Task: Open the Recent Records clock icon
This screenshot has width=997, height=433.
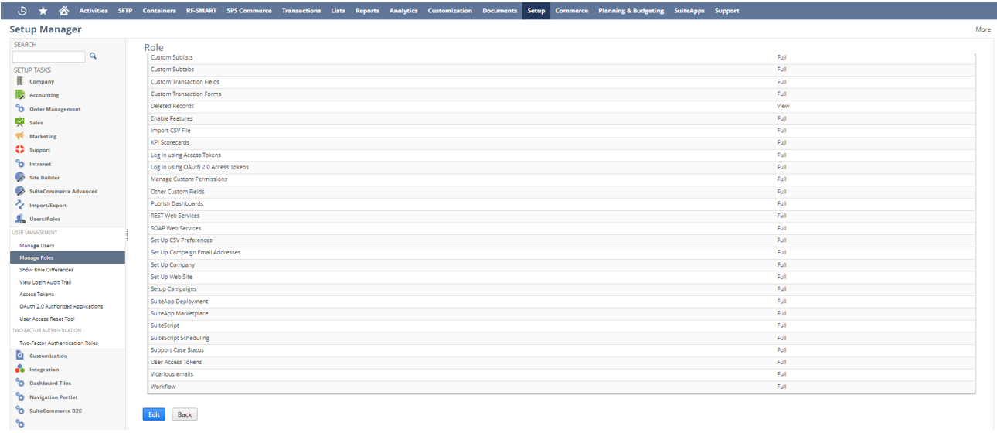Action: click(22, 11)
